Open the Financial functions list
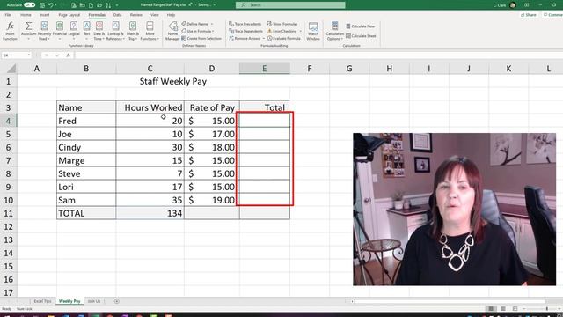 tap(60, 31)
